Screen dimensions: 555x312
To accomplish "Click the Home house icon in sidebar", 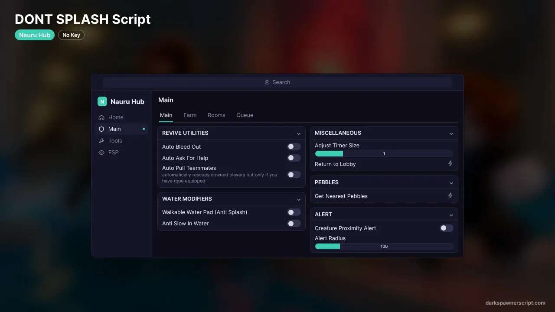I will pos(101,117).
